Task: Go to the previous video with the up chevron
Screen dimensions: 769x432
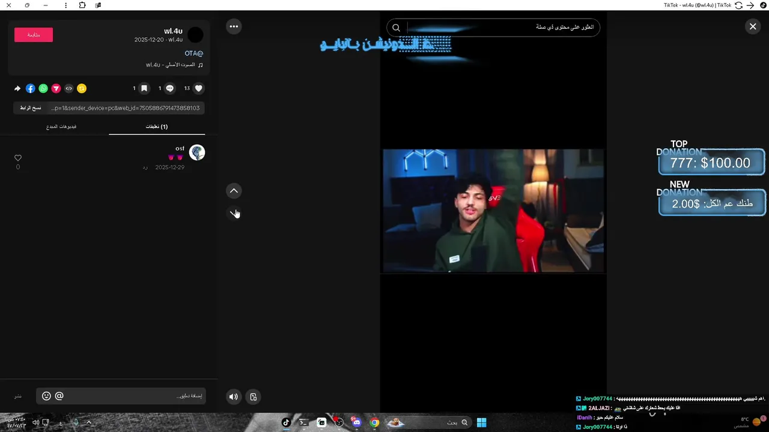Action: pyautogui.click(x=234, y=191)
